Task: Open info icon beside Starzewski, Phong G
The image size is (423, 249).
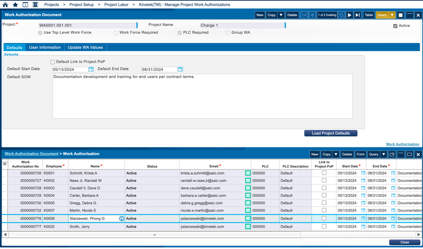Action: pyautogui.click(x=121, y=219)
